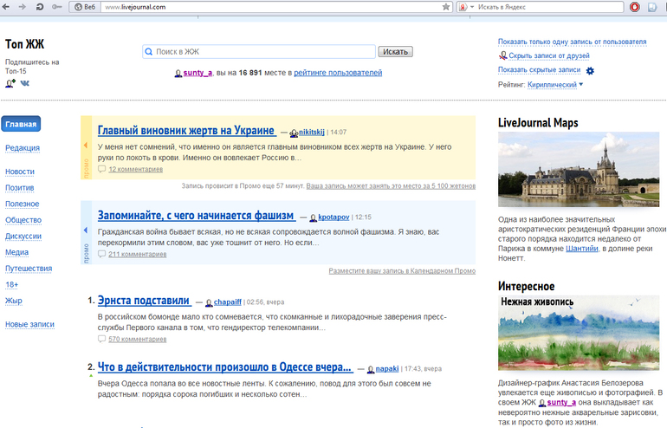The height and width of the screenshot is (428, 667).
Task: Click the VK icon under Топ-15
Action: tap(25, 83)
